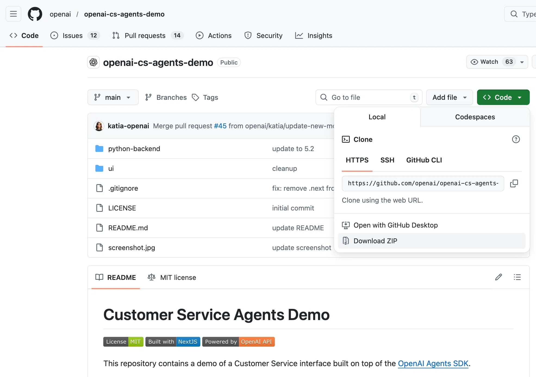Open clone help question mark icon
The image size is (536, 377).
(x=516, y=139)
